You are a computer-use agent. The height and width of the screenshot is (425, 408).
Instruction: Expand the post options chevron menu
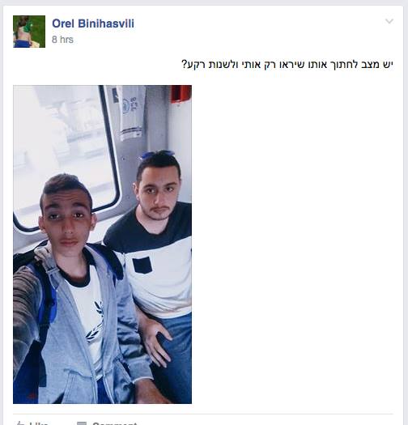389,21
